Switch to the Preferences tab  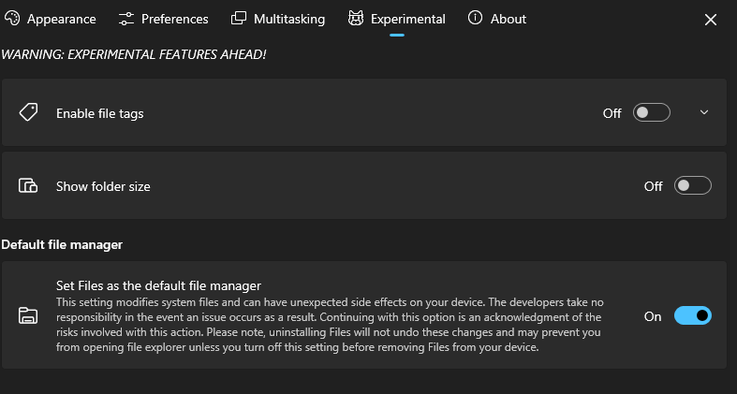click(x=175, y=19)
